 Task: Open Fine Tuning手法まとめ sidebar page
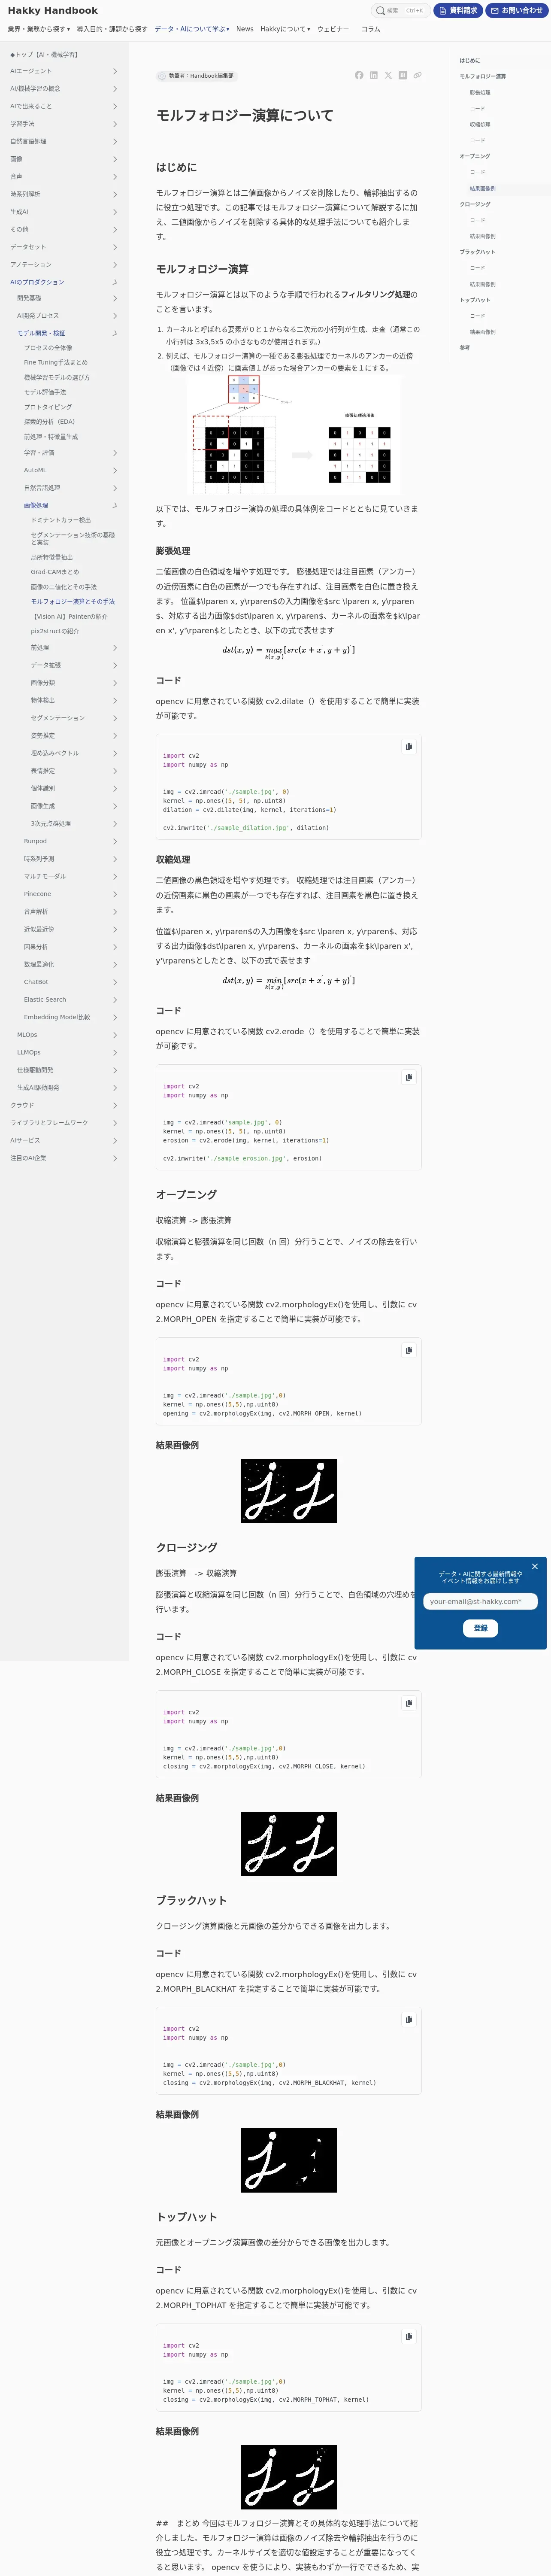click(x=56, y=363)
